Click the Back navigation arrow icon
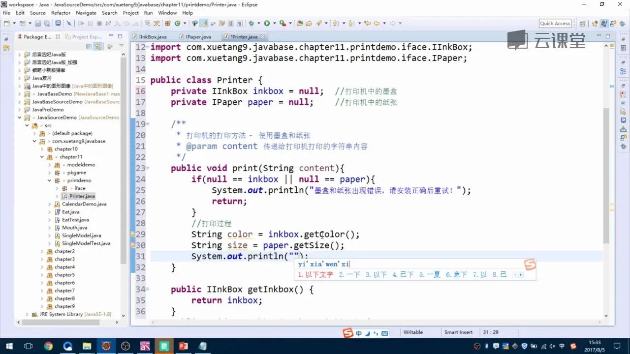The width and height of the screenshot is (630, 354). (377, 23)
